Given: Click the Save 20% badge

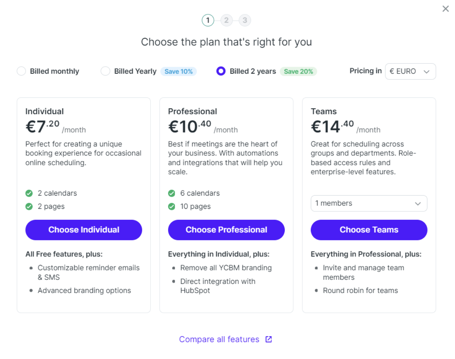Looking at the screenshot, I should point(298,71).
